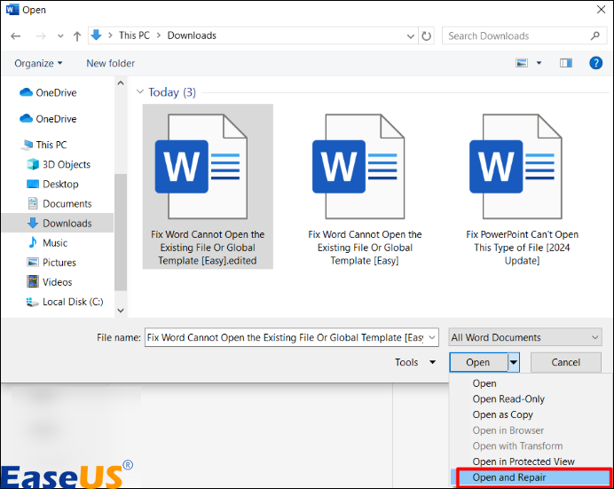Select Open in Protected View
This screenshot has height=489, width=614.
[523, 461]
